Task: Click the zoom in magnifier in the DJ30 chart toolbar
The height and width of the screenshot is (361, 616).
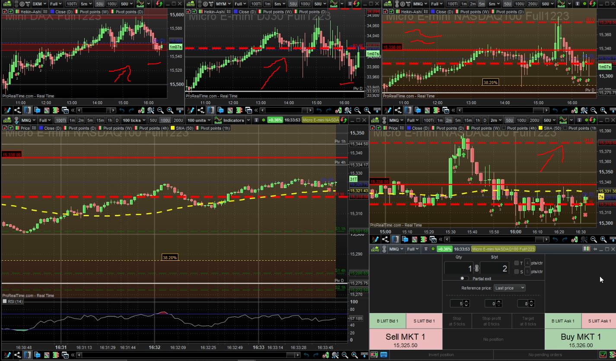Action: click(x=367, y=110)
